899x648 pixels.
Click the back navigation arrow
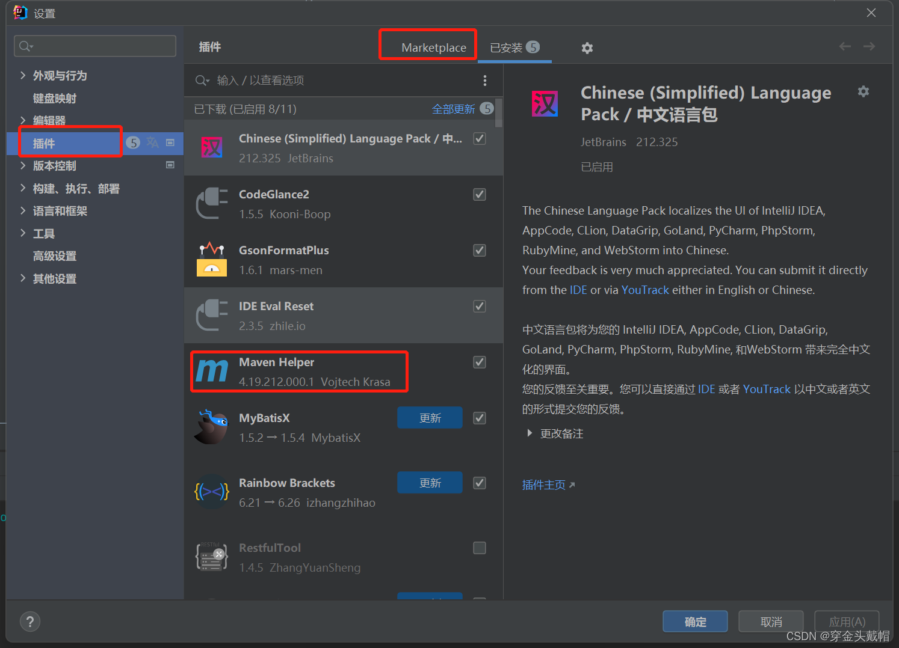pos(845,46)
